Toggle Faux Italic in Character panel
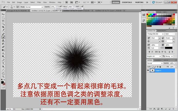The image size is (178, 111). click(152, 52)
